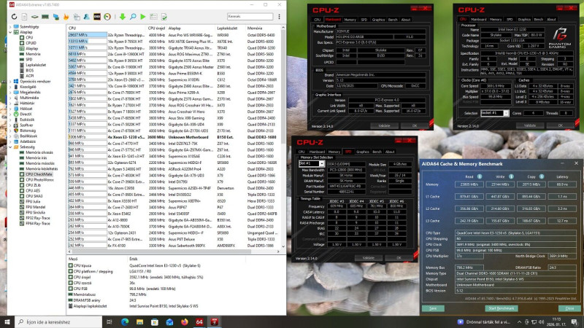Viewport: 584px width, 328px height.
Task: Click Save in Cache & Memory Benchmark
Action: (433, 308)
